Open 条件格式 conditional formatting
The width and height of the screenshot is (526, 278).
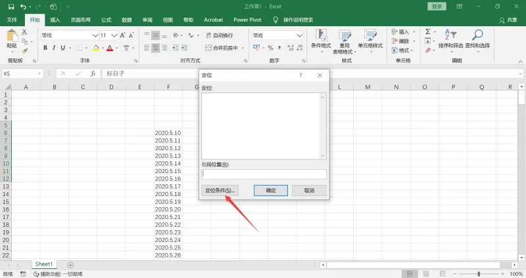click(x=321, y=41)
